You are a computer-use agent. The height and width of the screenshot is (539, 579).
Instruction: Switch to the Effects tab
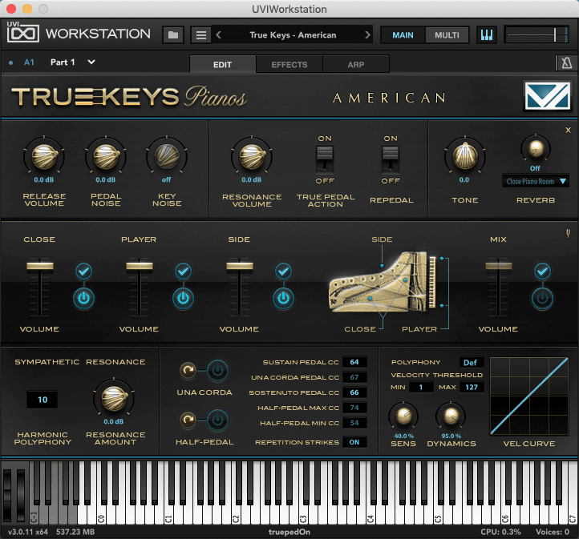click(x=289, y=64)
